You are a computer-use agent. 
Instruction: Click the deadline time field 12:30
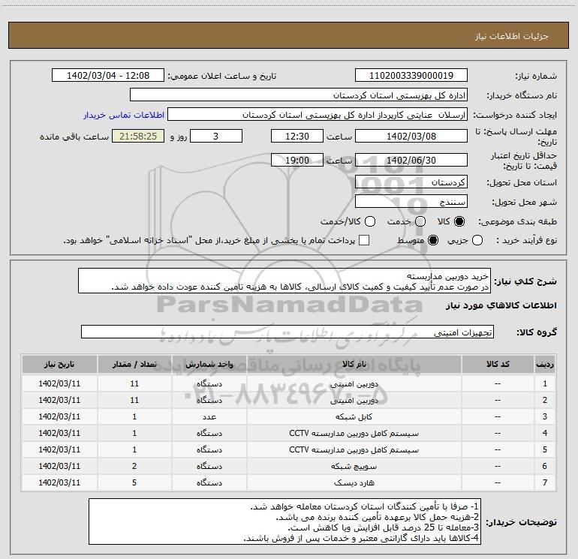pyautogui.click(x=297, y=137)
